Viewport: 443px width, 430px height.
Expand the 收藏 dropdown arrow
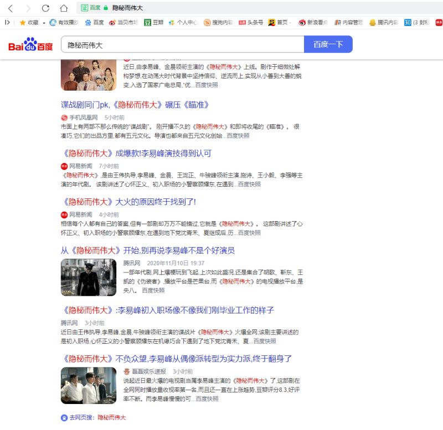pyautogui.click(x=44, y=23)
